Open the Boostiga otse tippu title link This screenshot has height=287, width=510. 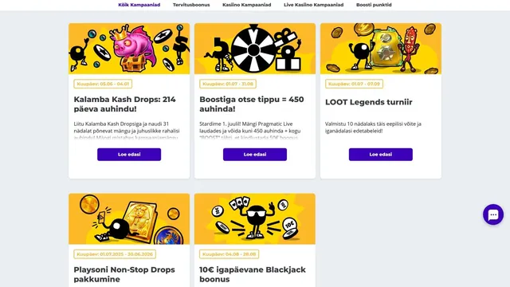(252, 104)
